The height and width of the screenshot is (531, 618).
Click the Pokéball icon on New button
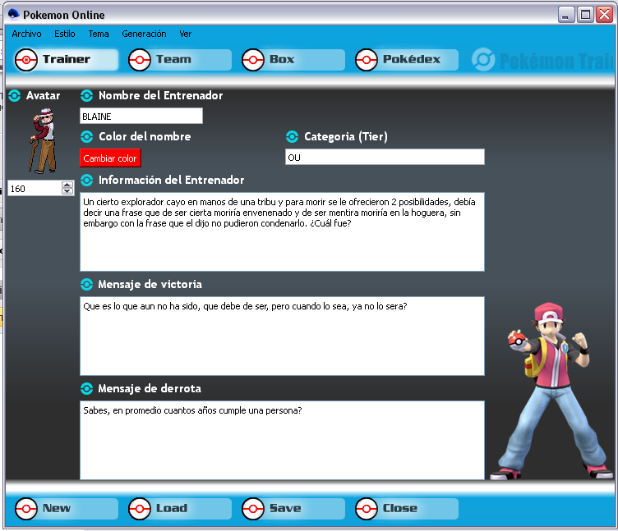(26, 509)
